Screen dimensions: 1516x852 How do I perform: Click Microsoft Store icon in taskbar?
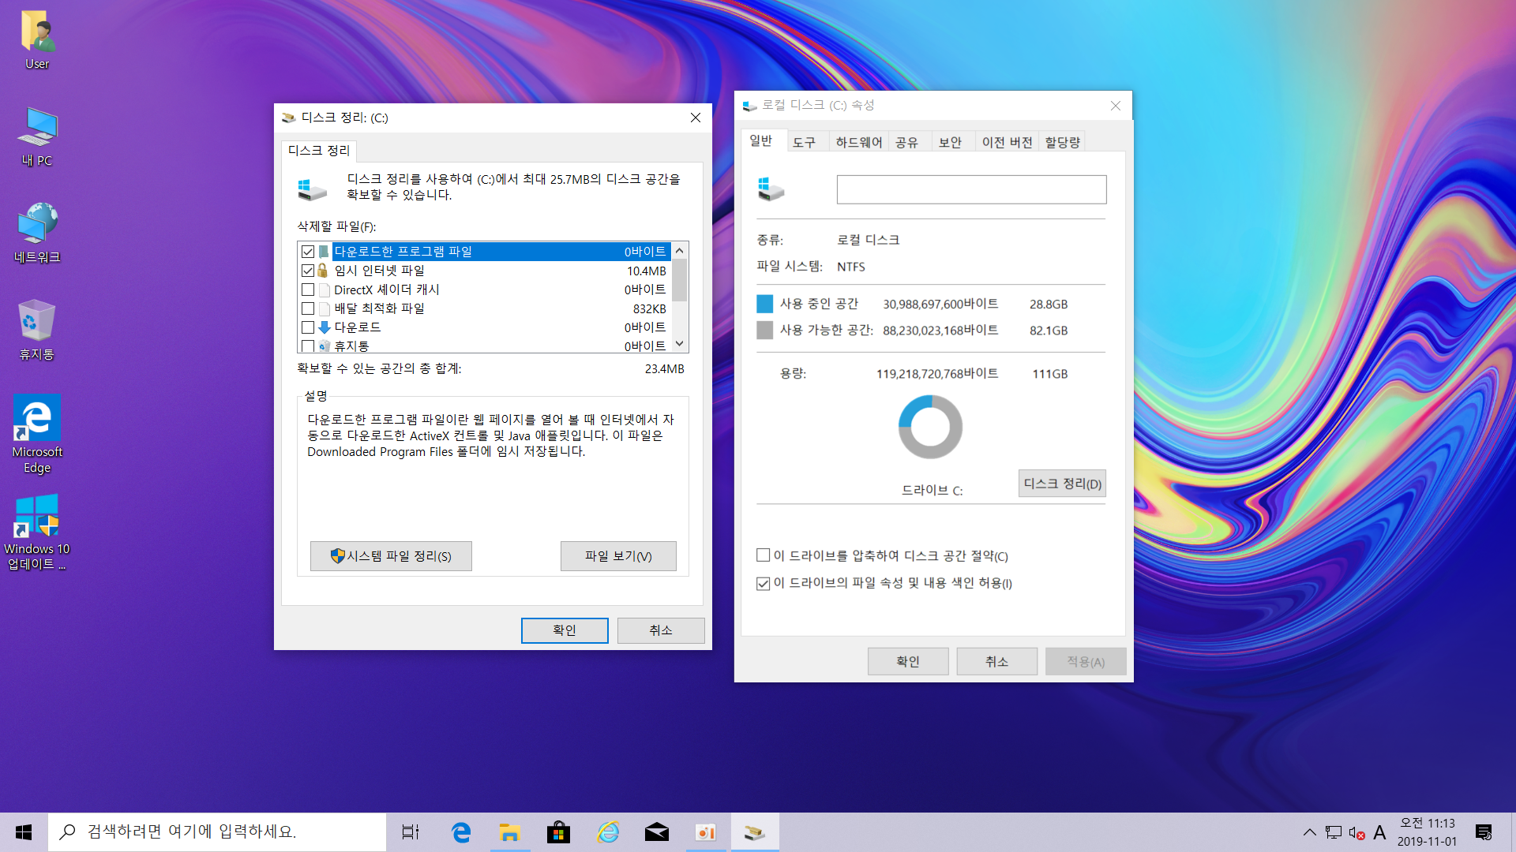558,832
